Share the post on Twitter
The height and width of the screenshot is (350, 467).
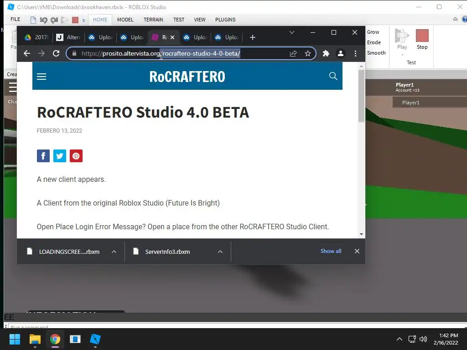[x=60, y=156]
